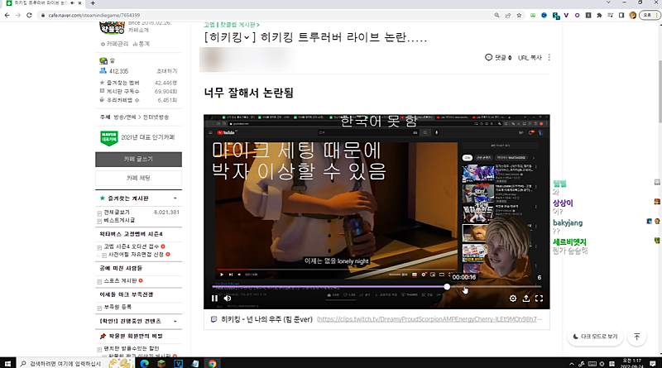Open browser zoom magnifier icon

[496, 15]
